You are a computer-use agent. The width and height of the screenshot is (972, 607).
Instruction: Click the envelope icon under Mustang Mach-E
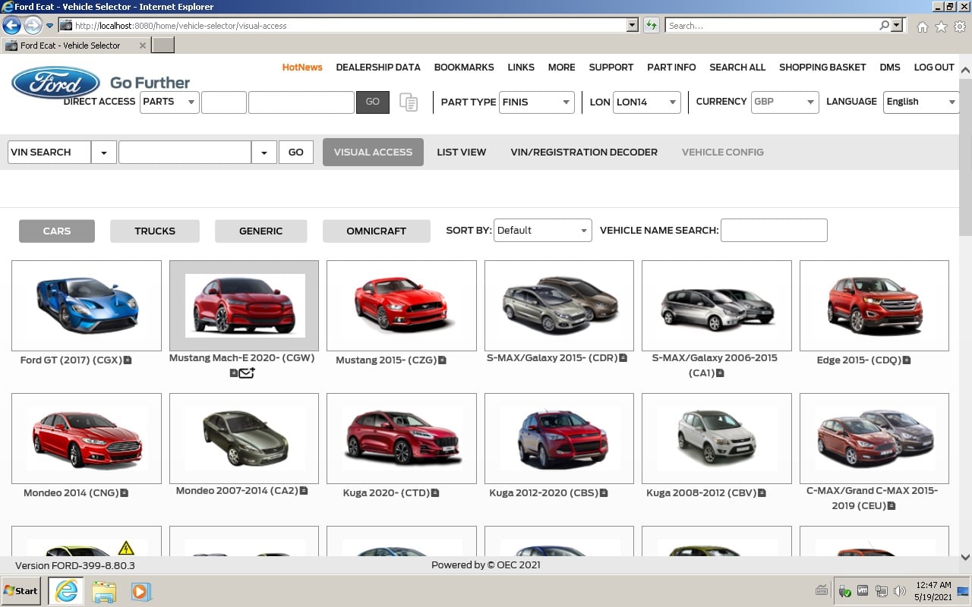[x=247, y=373]
